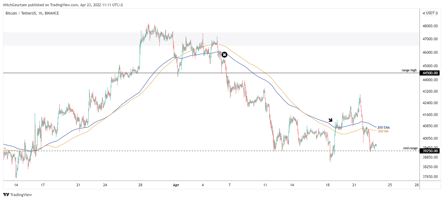Click the "24" date label on the time axis
The width and height of the screenshot is (444, 200).
point(105,185)
